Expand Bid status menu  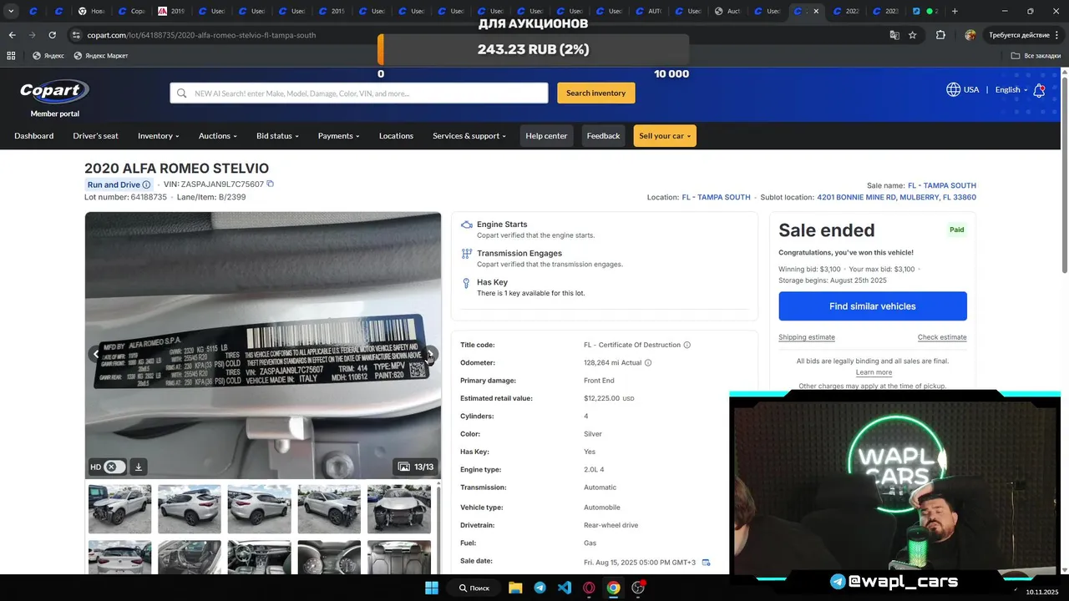(x=277, y=136)
